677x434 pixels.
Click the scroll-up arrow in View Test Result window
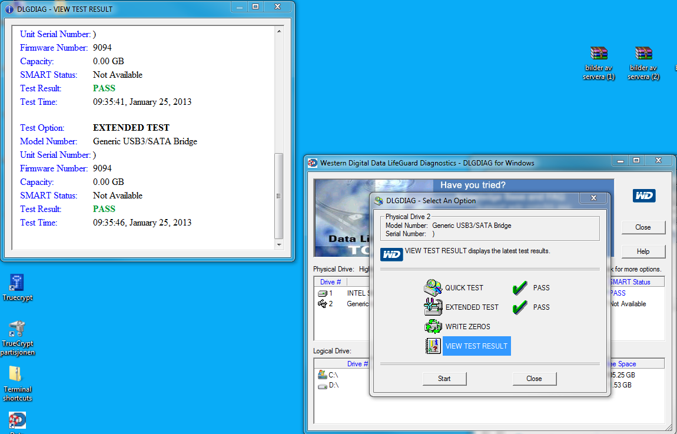point(279,31)
